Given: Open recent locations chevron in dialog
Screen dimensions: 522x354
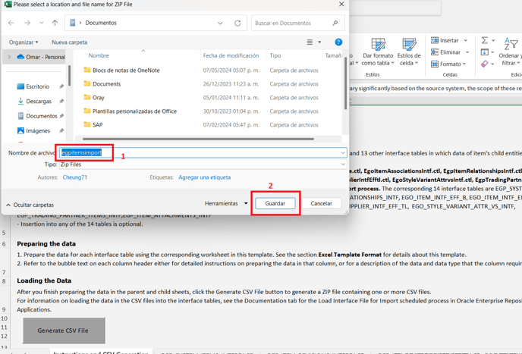Looking at the screenshot, I should [x=41, y=23].
